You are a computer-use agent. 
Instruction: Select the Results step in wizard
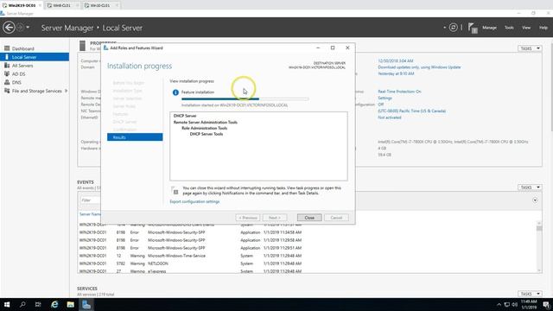(135, 137)
